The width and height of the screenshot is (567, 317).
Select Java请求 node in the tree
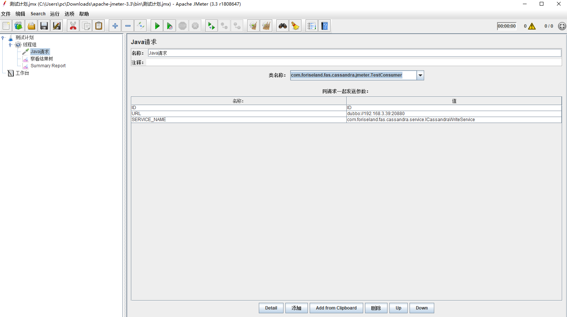(x=40, y=52)
